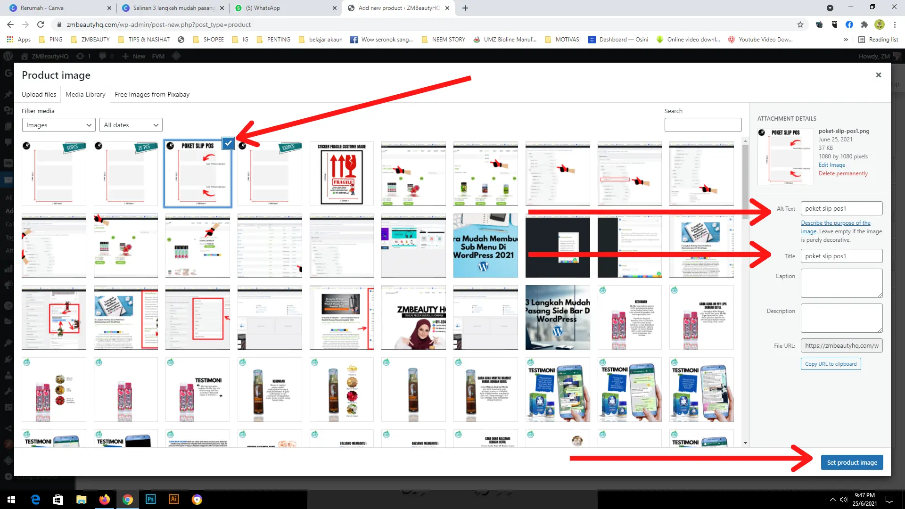Click the Description textarea
Image resolution: width=905 pixels, height=509 pixels.
click(841, 318)
